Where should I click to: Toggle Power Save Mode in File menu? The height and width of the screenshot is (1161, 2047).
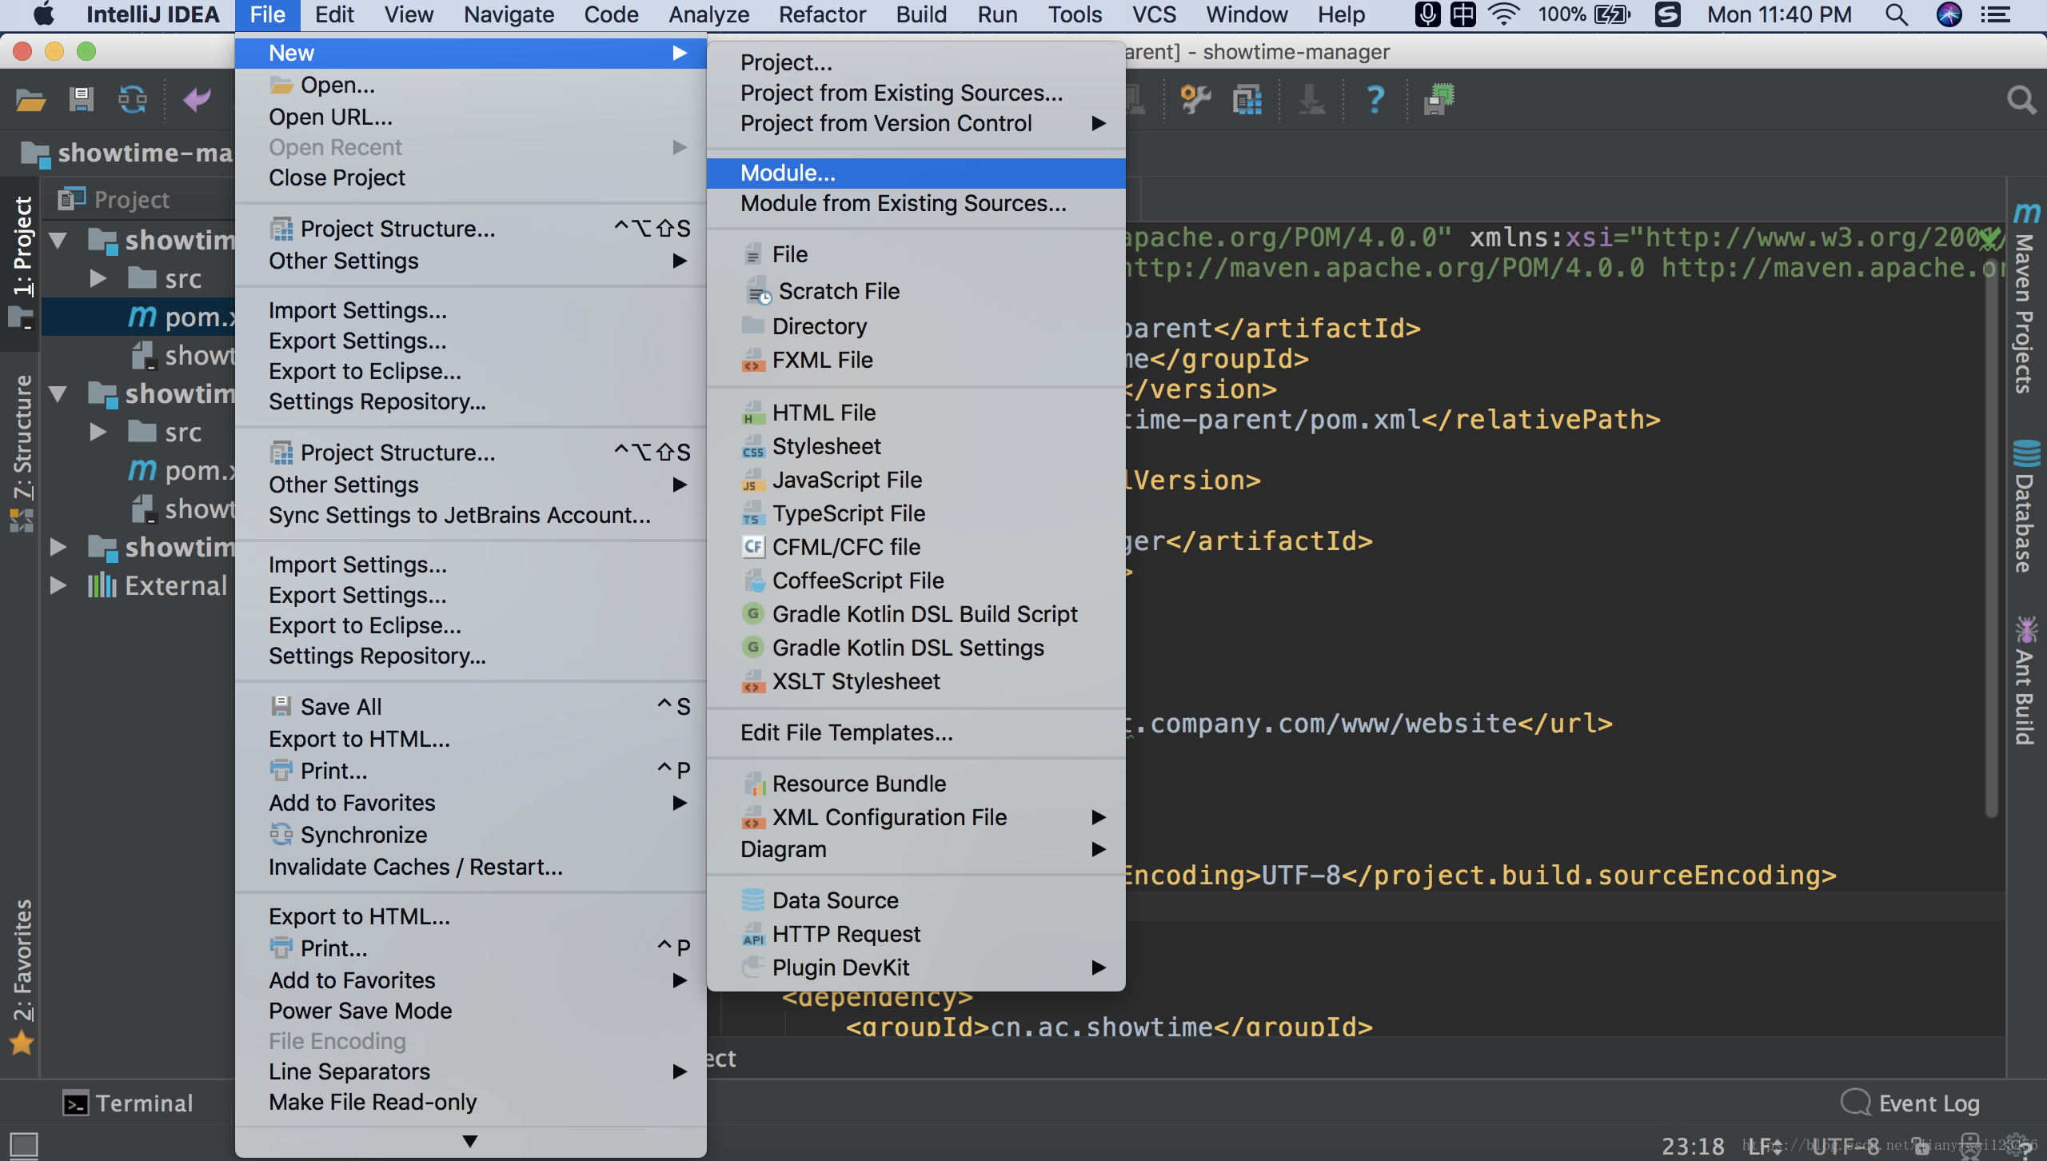470,1011
